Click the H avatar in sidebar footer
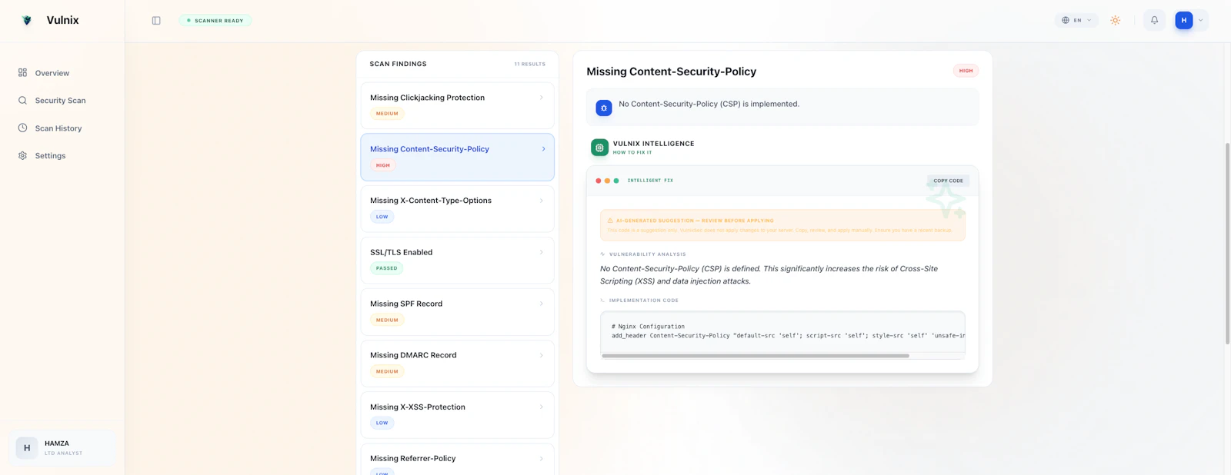This screenshot has width=1231, height=475. (27, 448)
